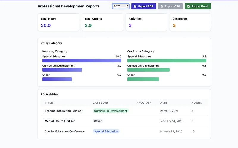Click the Other hours bar
The height and width of the screenshot is (148, 238).
[x=57, y=79]
